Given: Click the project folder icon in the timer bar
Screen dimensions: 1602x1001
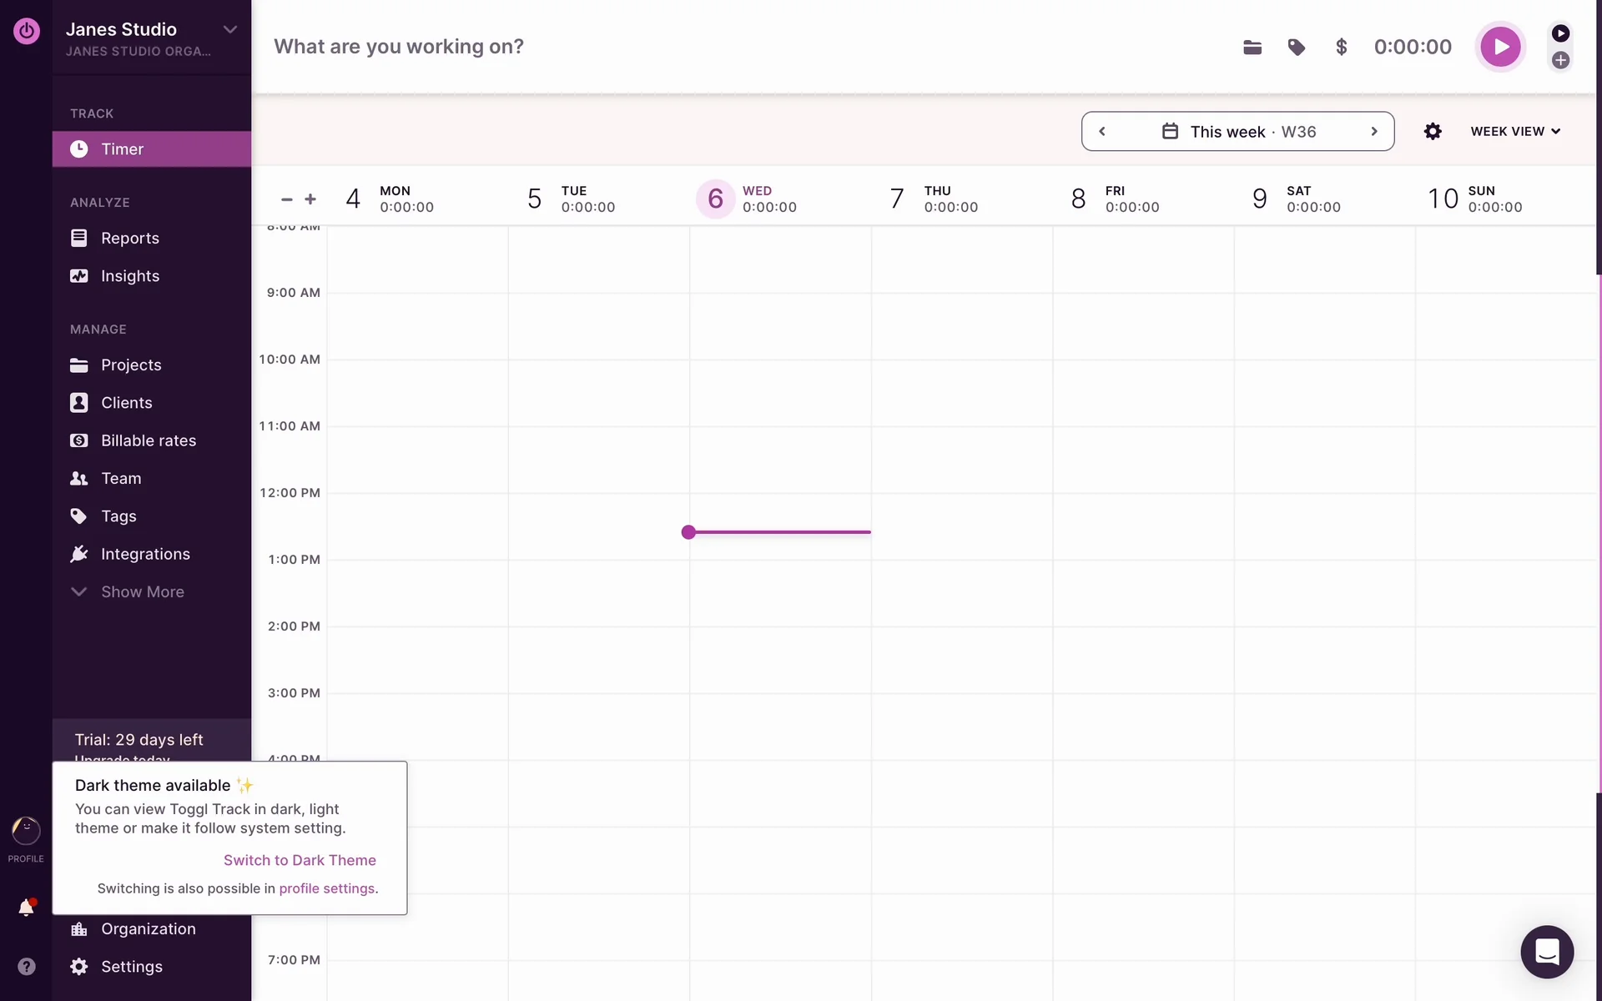Looking at the screenshot, I should click(1252, 48).
